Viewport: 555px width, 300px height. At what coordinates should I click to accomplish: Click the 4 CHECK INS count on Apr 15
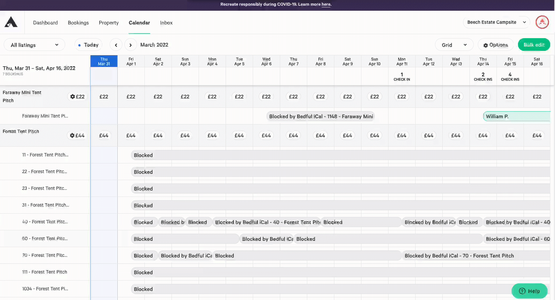(x=510, y=77)
